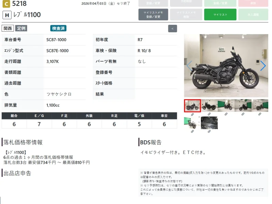Click the 結果 label
The height and width of the screenshot is (204, 272).
click(100, 94)
